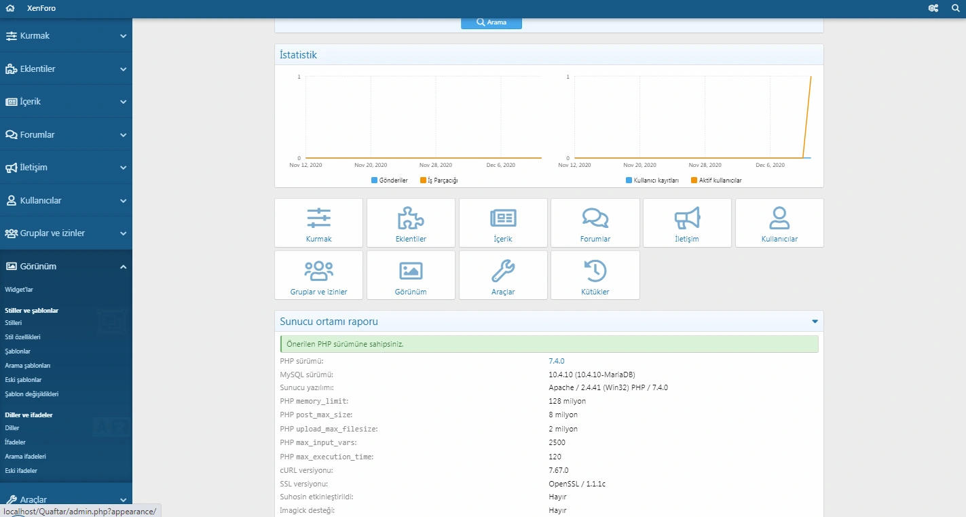The image size is (966, 517).
Task: Expand the İletişim sidebar section chevron
Action: pos(123,168)
